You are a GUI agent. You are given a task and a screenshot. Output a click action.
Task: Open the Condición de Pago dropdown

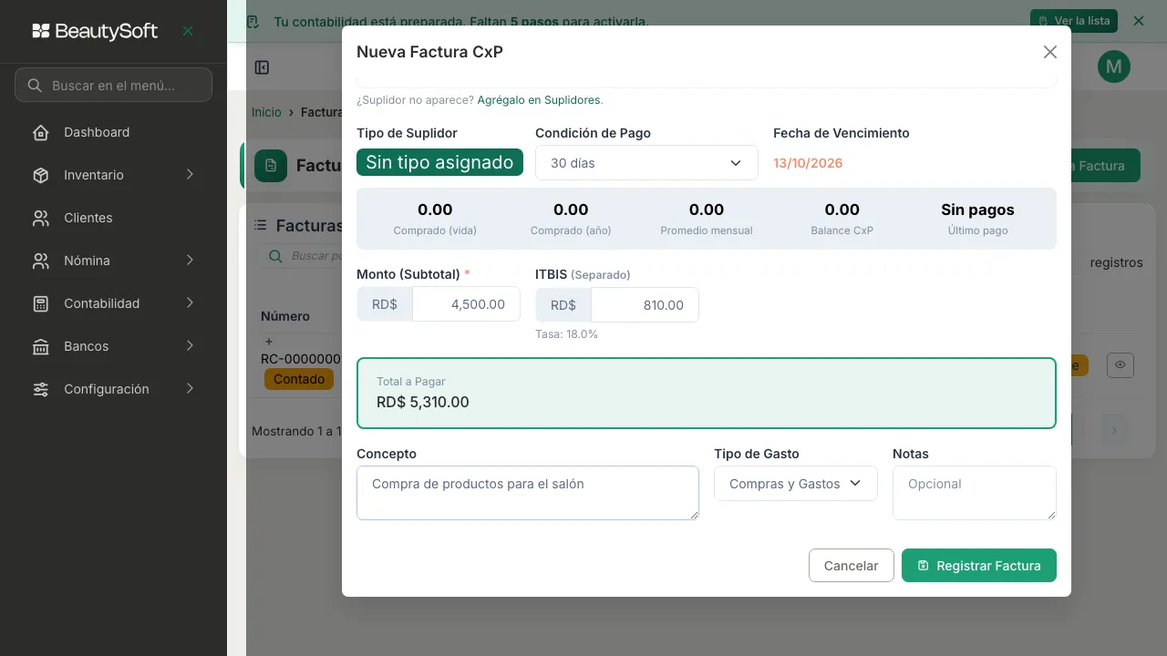tap(646, 163)
